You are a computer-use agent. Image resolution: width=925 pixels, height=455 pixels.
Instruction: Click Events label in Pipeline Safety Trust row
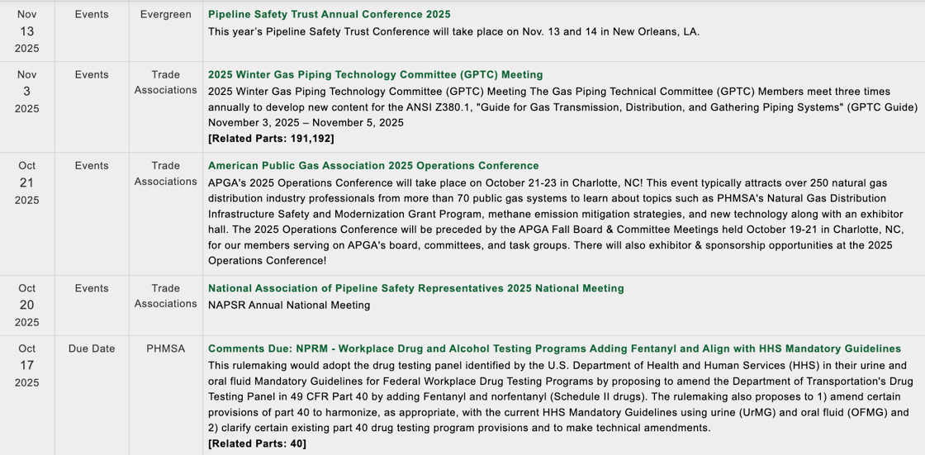tap(92, 15)
